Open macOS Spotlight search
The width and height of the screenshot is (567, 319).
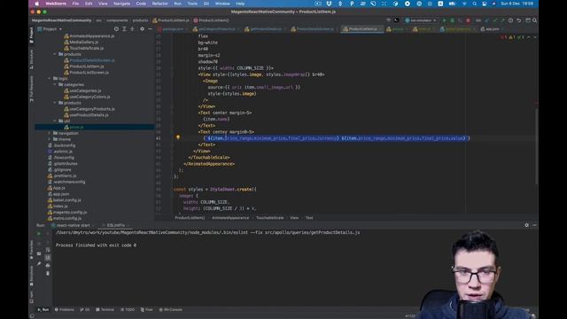tap(474, 4)
